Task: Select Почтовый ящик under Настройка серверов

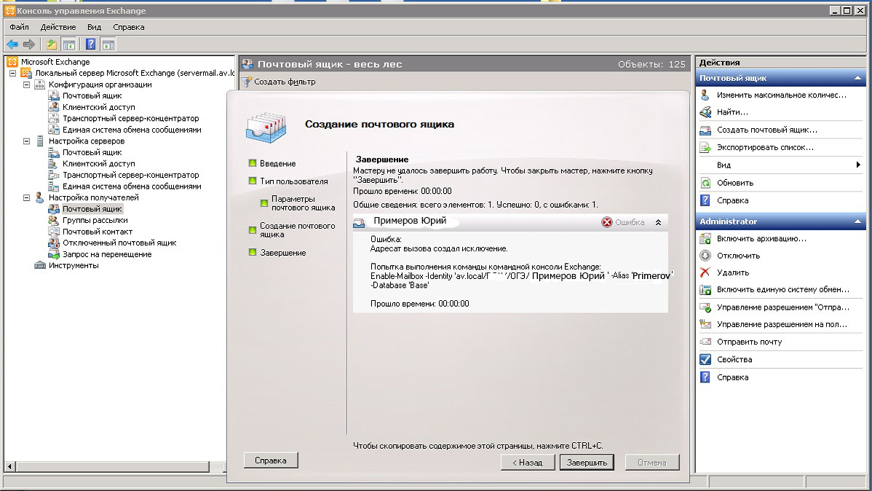Action: (x=92, y=152)
